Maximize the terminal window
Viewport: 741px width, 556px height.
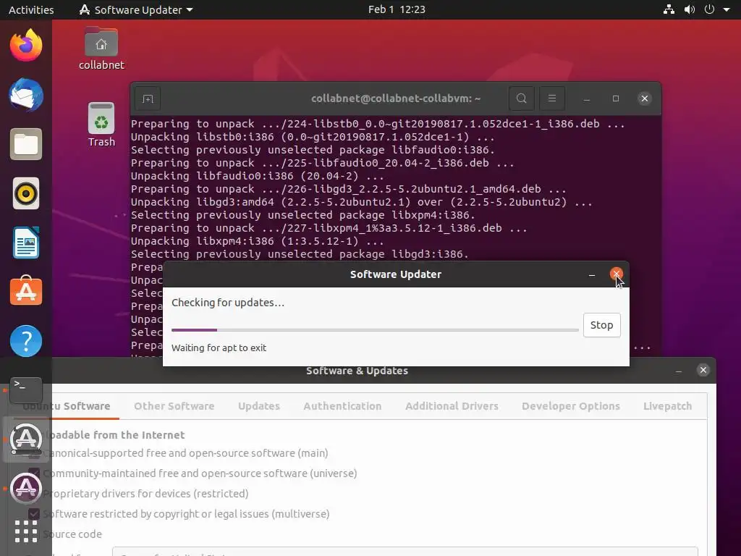coord(615,98)
